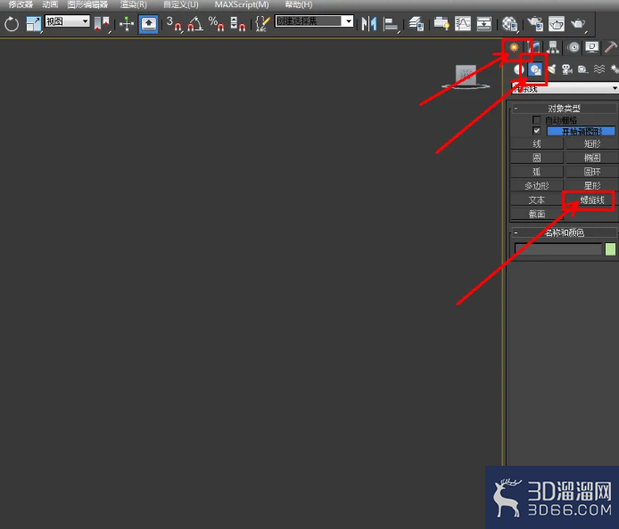Click the 圆环 shape button
The height and width of the screenshot is (529, 619).
[592, 172]
